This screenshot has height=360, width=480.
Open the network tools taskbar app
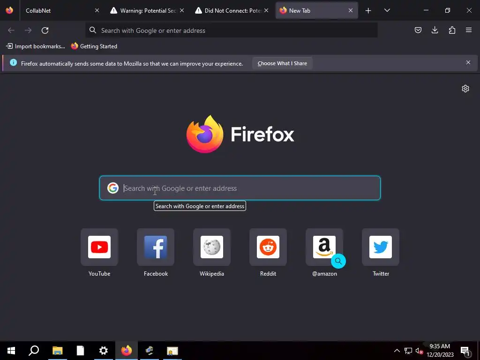click(150, 351)
